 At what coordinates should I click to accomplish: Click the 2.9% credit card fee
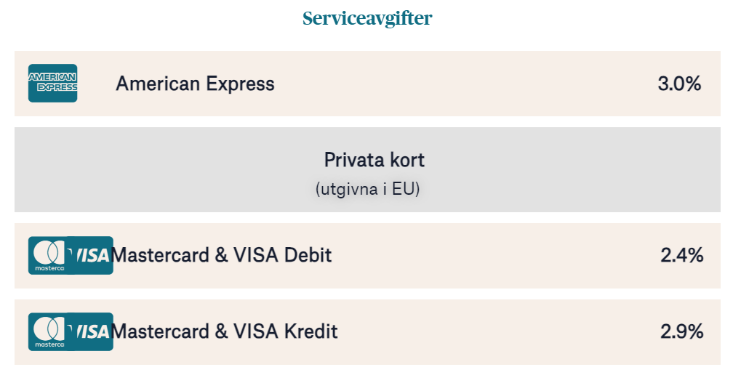click(682, 331)
